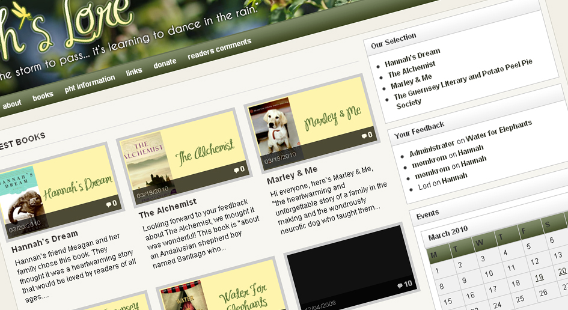568x310 pixels.
Task: Click the Your Feedback widget heading
Action: coord(419,130)
